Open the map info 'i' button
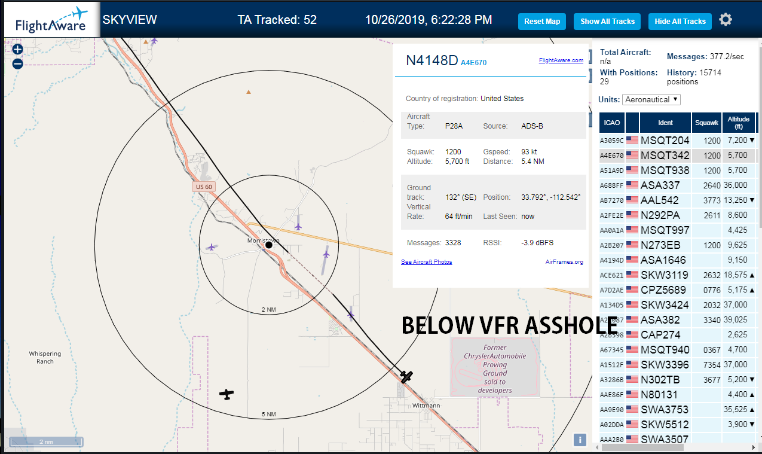Viewport: 762px width, 454px height. (x=579, y=440)
